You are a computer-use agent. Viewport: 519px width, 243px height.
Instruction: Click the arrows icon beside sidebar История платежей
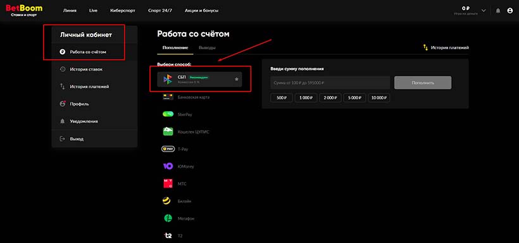tap(62, 86)
